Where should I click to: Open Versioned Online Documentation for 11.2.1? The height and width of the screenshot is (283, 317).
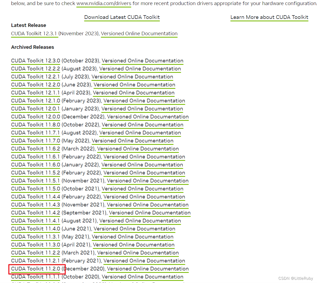tap(144, 261)
